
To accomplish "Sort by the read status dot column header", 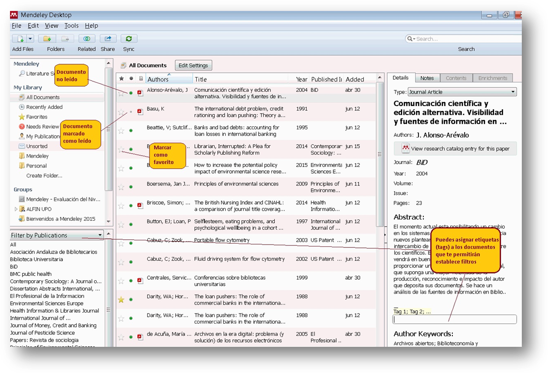I will point(131,79).
